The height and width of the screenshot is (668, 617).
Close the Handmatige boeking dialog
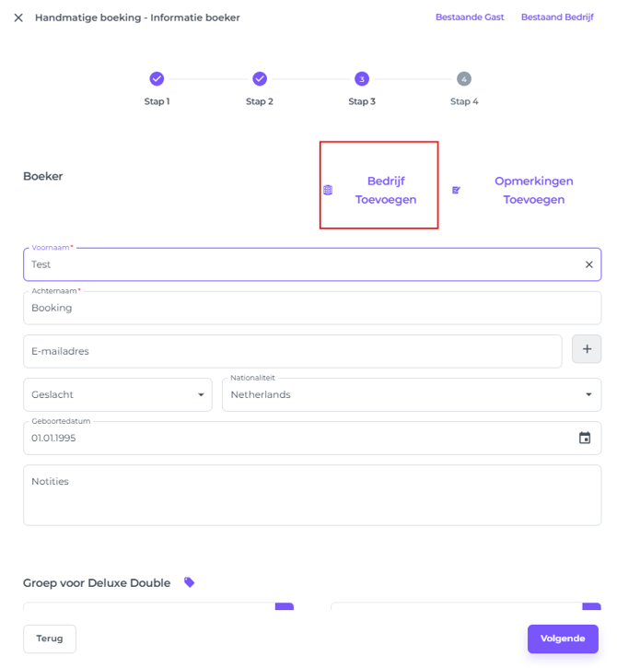[x=18, y=18]
